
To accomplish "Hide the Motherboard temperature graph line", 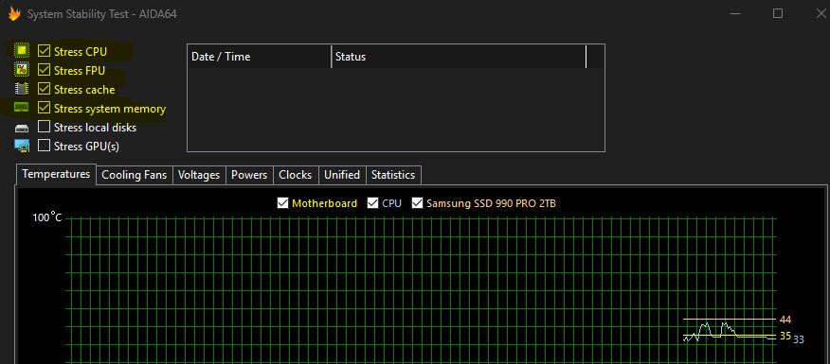I will tap(282, 203).
